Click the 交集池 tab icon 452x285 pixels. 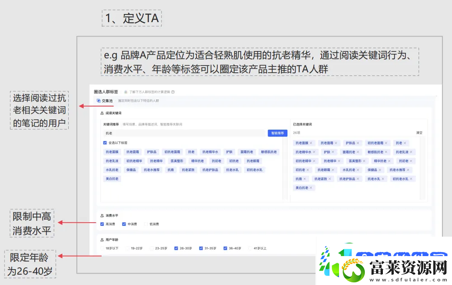(x=99, y=101)
